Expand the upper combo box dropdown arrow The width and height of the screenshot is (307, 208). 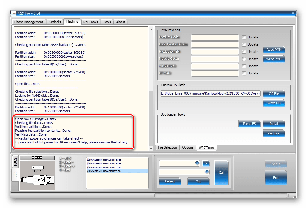click(197, 163)
